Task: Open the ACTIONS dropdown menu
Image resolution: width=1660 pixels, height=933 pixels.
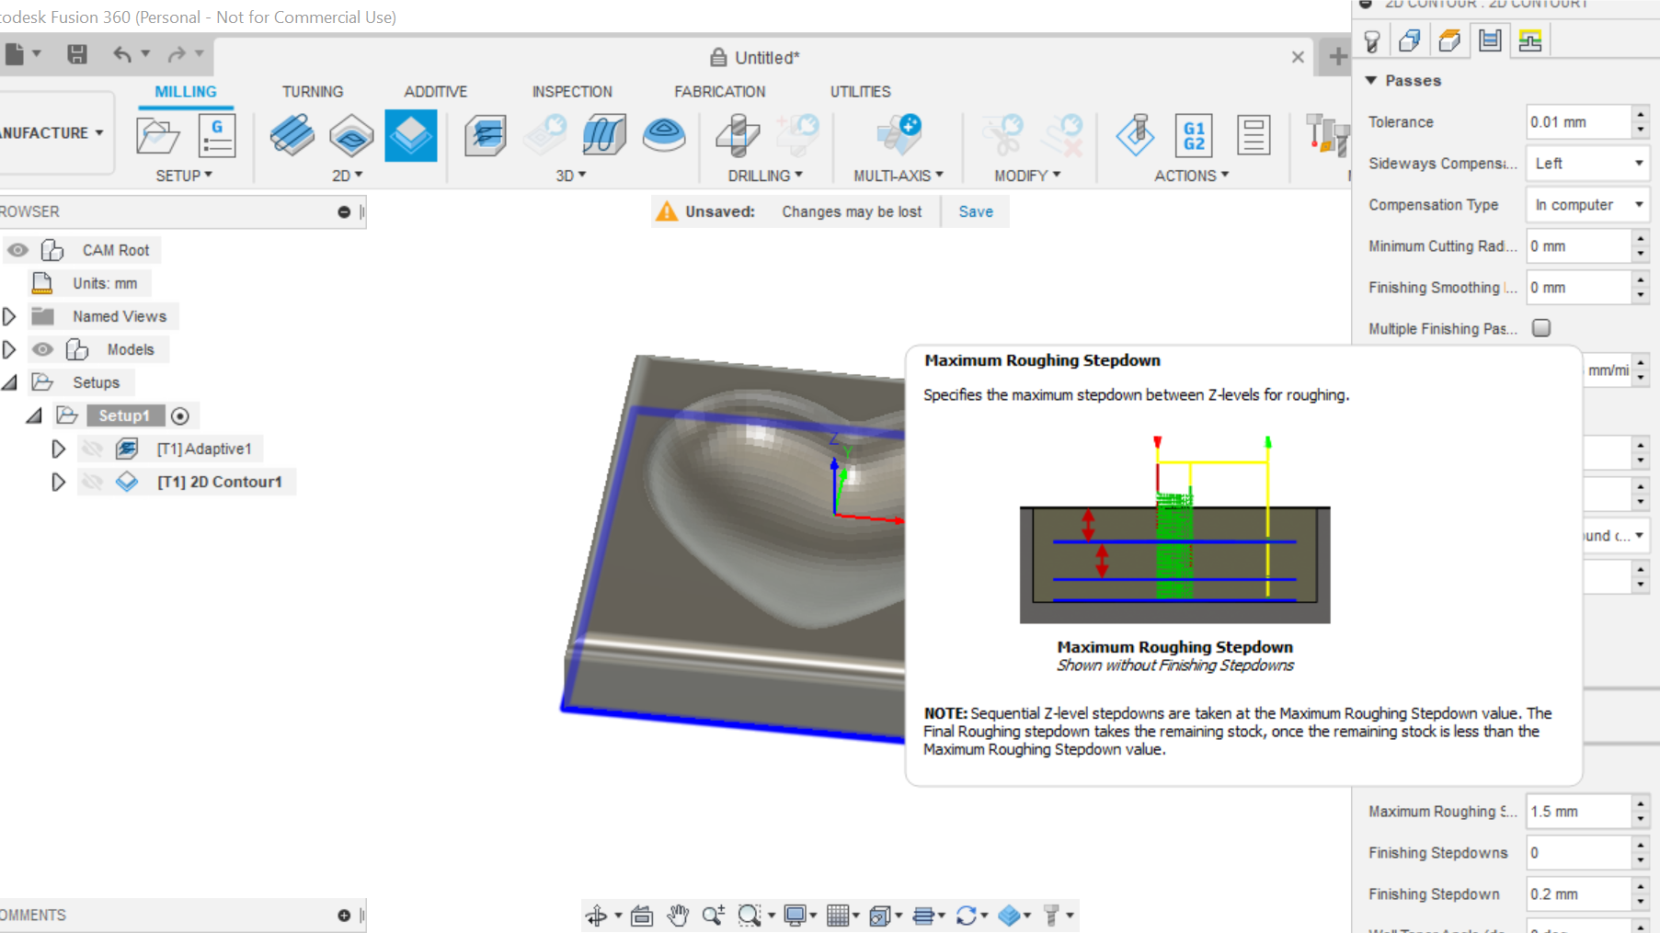Action: [x=1192, y=176]
